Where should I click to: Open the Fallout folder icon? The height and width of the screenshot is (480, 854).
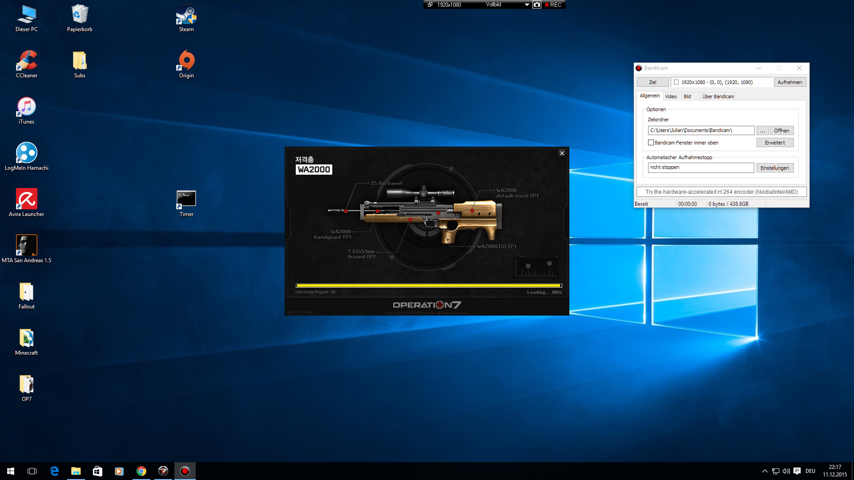(x=27, y=296)
